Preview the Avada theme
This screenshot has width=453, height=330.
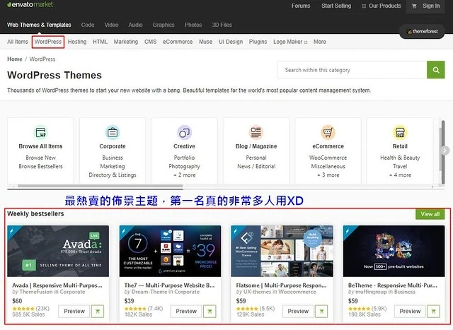[74, 311]
